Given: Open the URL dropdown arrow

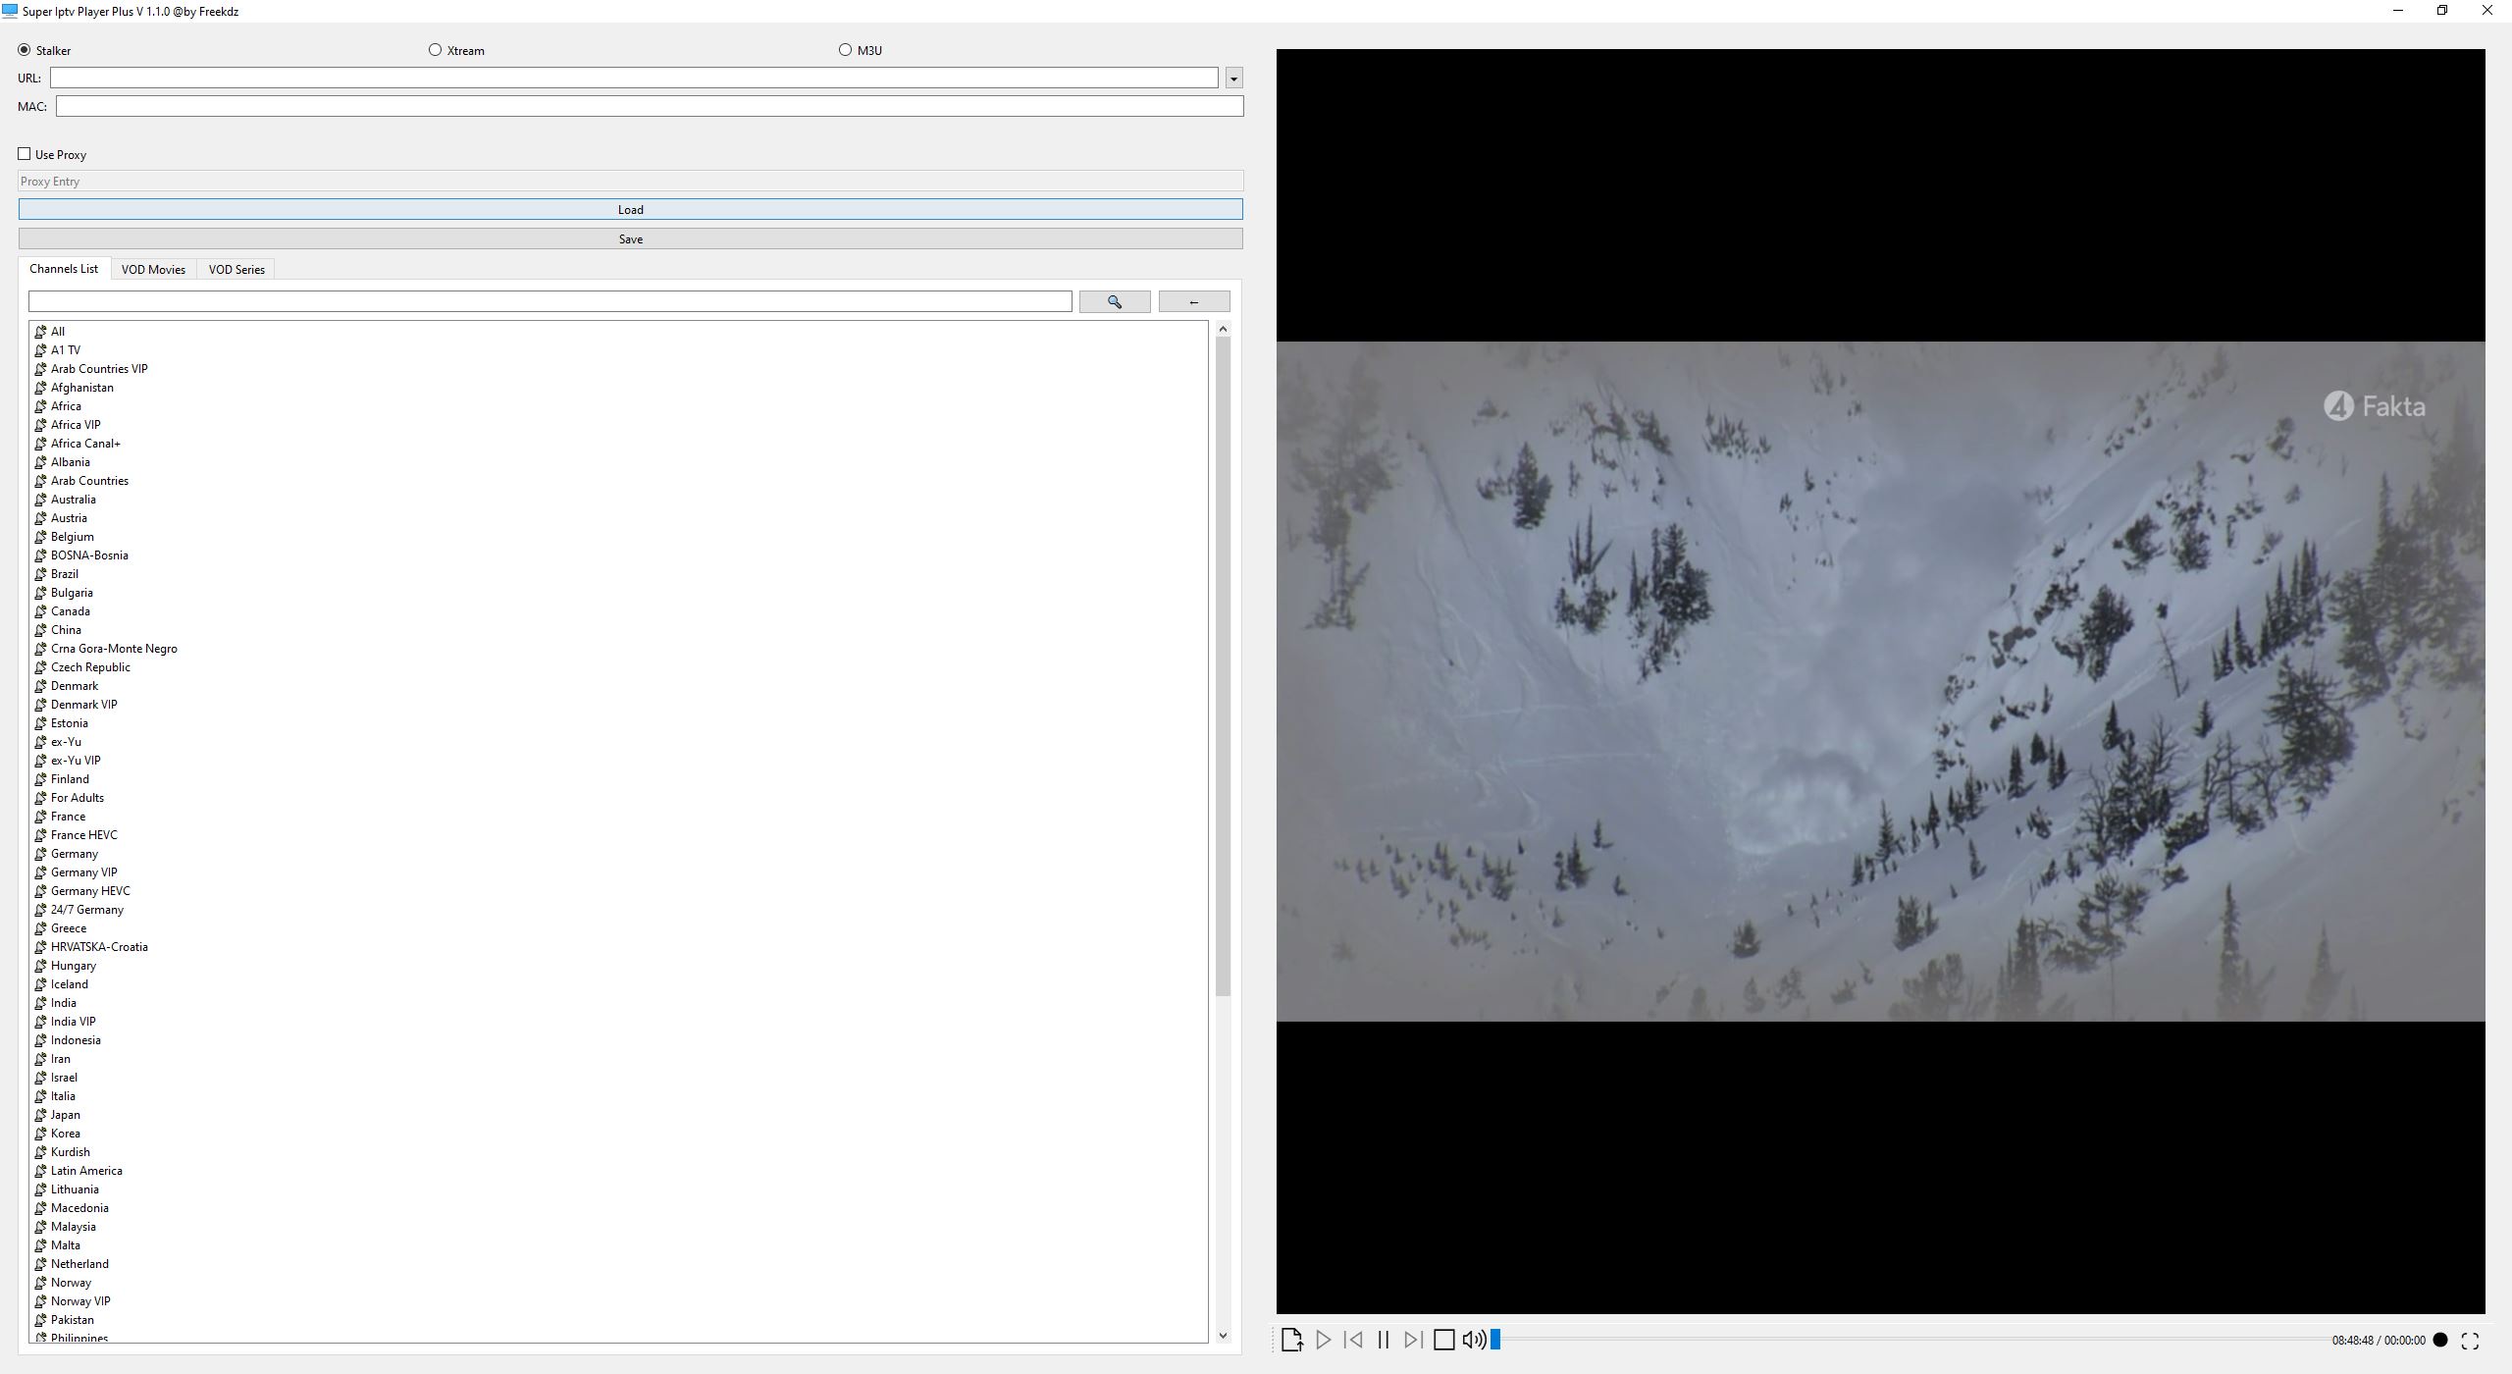Looking at the screenshot, I should pos(1233,78).
